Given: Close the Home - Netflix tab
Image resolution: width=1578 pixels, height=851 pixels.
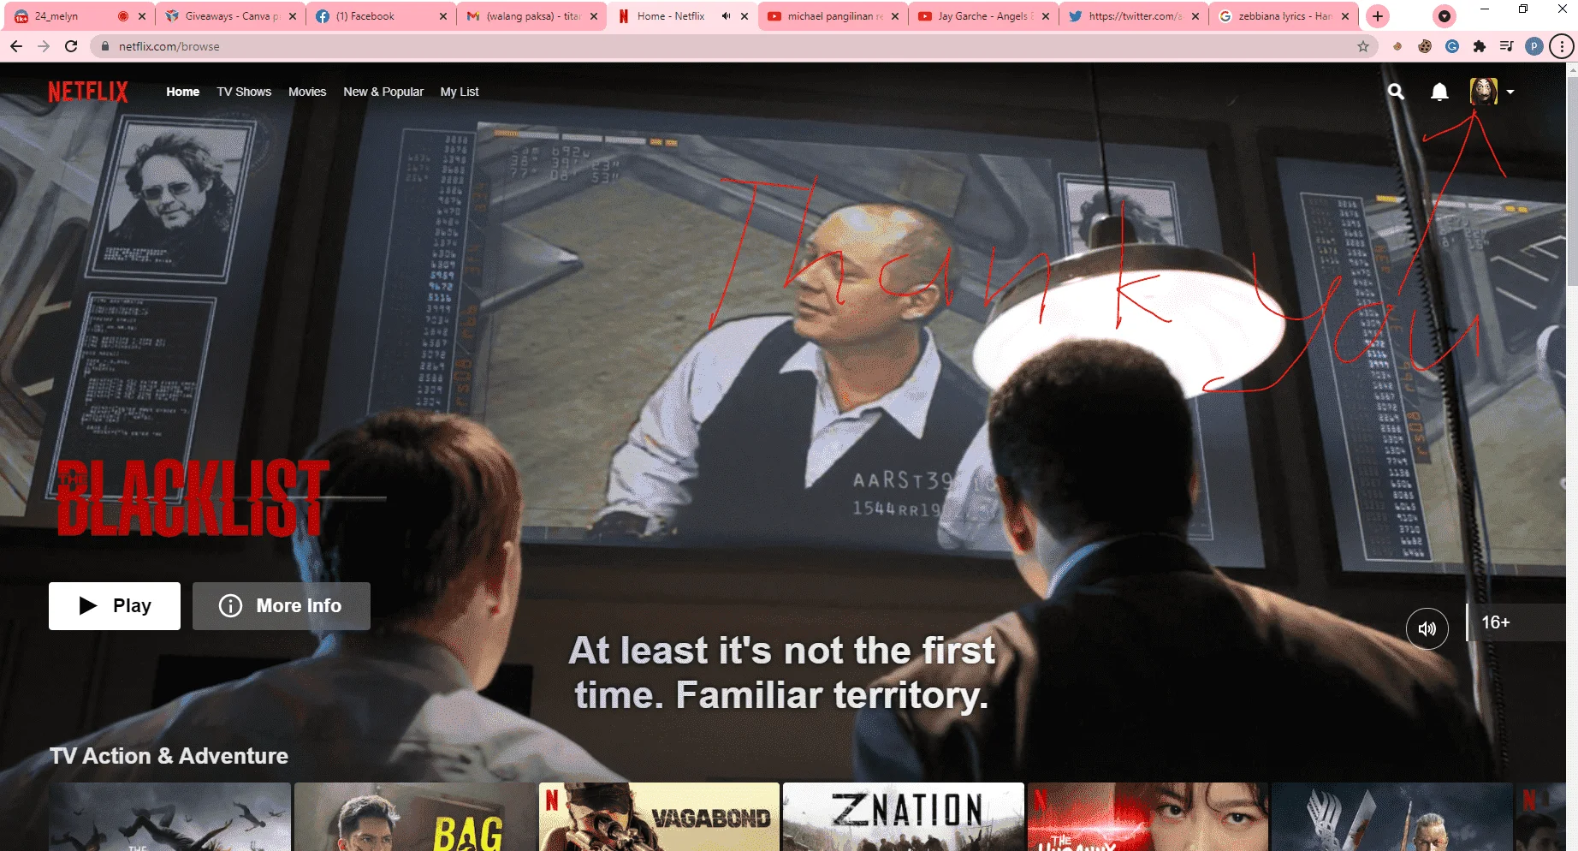Looking at the screenshot, I should (x=745, y=16).
